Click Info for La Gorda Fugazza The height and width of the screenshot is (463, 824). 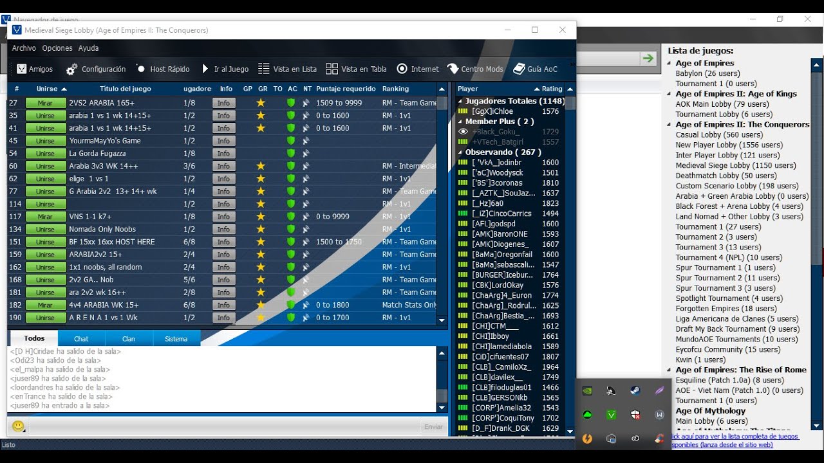223,154
